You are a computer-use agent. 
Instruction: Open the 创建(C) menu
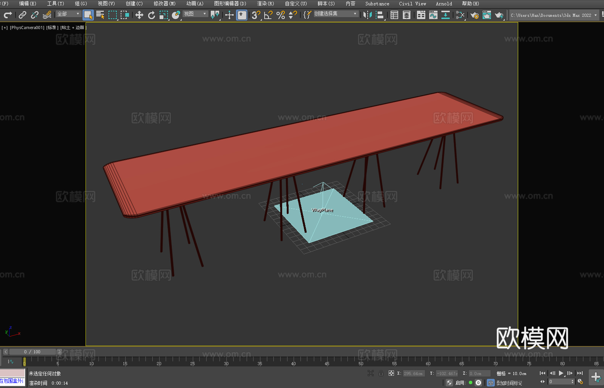(134, 3)
